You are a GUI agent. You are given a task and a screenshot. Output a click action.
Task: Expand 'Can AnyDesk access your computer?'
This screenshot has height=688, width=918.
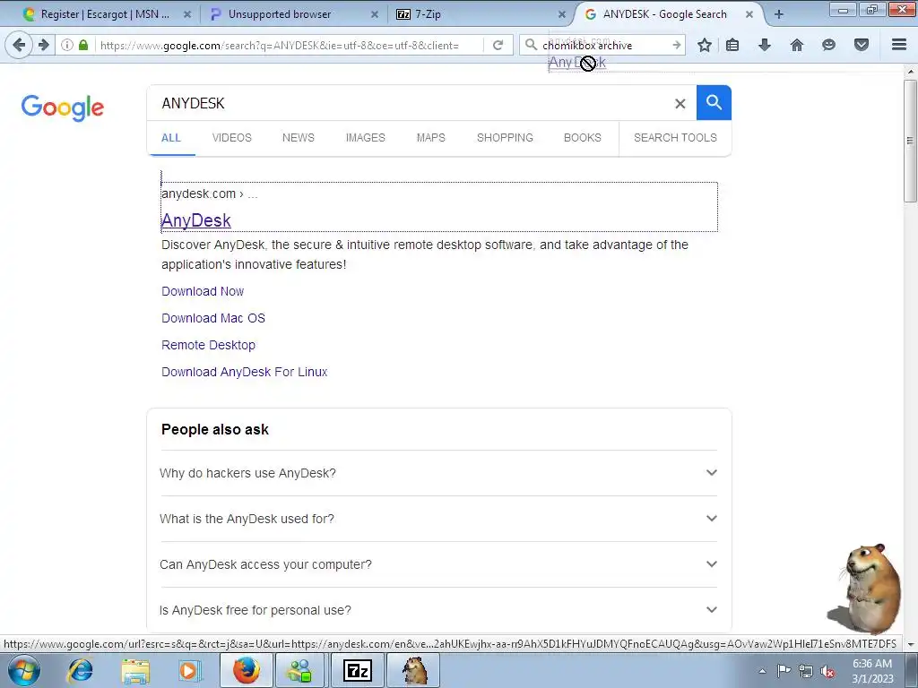point(437,564)
